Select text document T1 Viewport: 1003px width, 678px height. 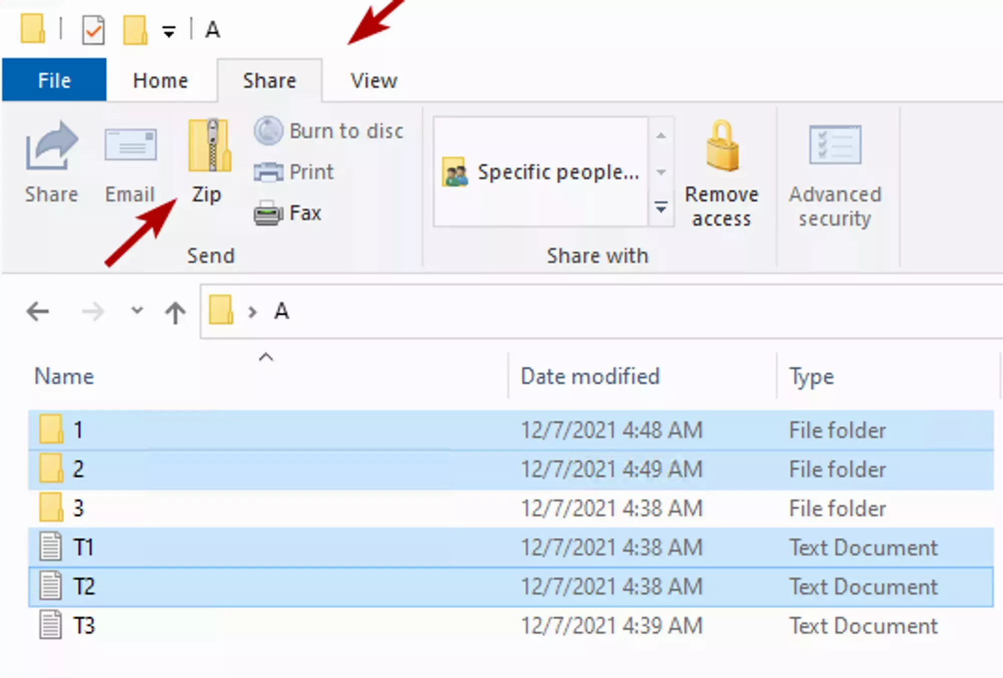[511, 547]
